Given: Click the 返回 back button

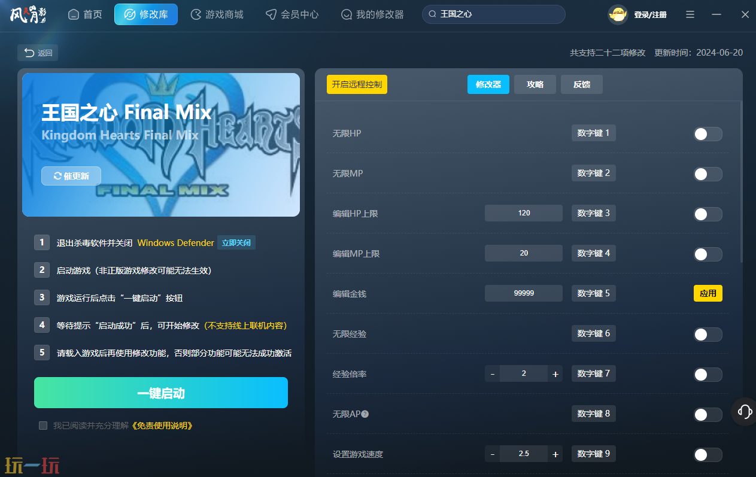Looking at the screenshot, I should click(38, 53).
